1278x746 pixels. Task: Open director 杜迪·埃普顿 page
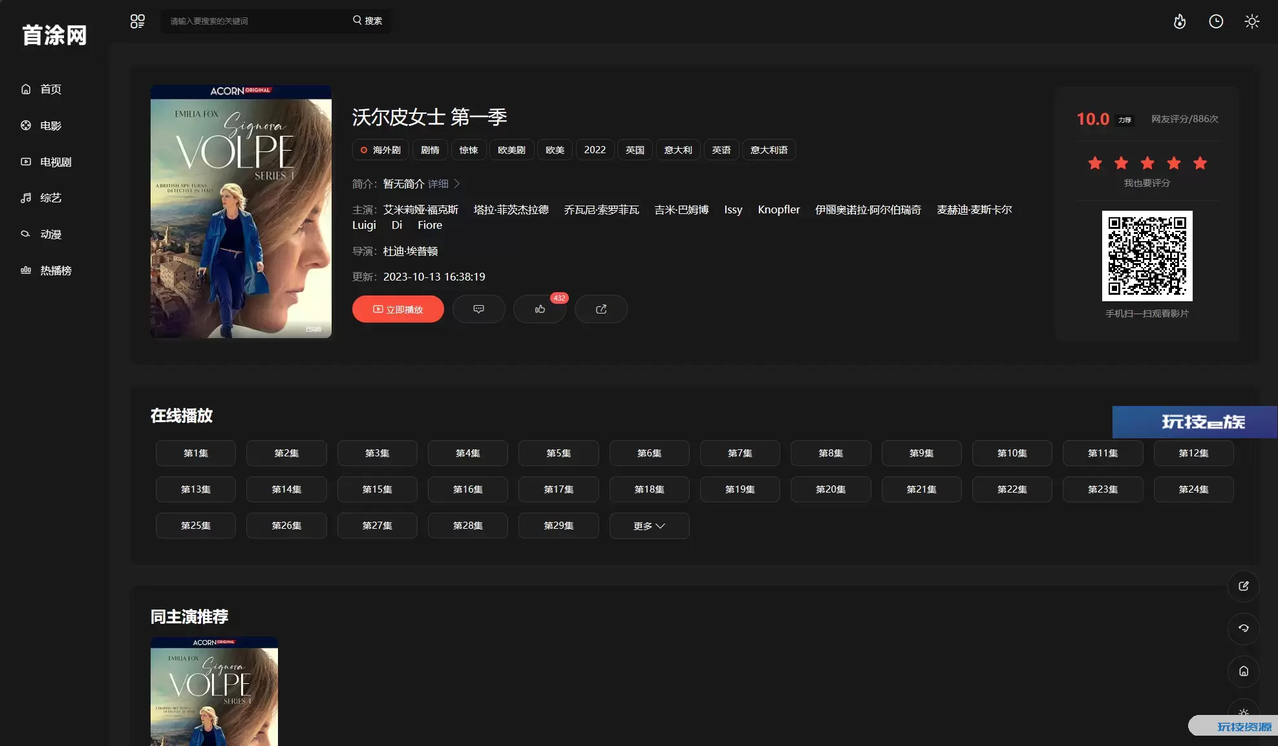click(x=410, y=251)
